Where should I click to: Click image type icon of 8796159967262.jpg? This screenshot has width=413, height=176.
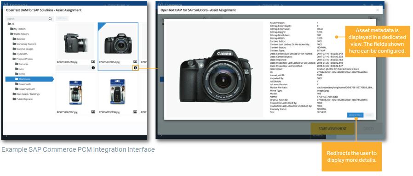[93, 112]
